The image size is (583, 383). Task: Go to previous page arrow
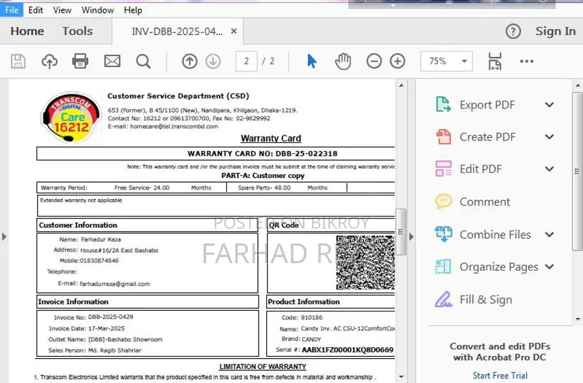[x=190, y=61]
